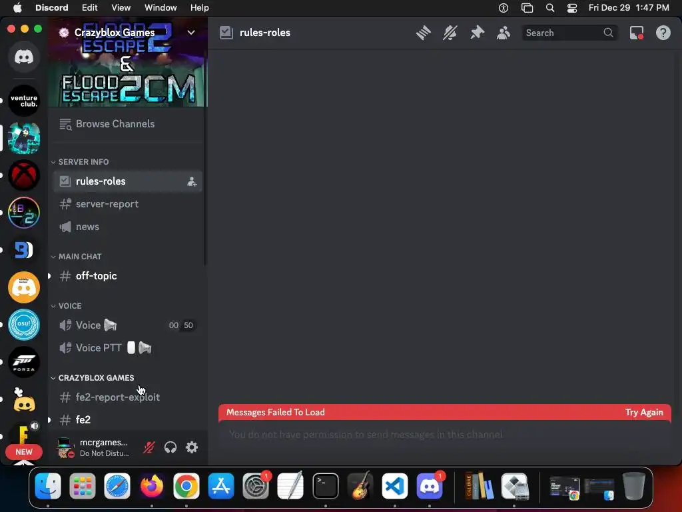Viewport: 682px width, 512px height.
Task: Join the Voice PTT channel
Action: coord(127,348)
